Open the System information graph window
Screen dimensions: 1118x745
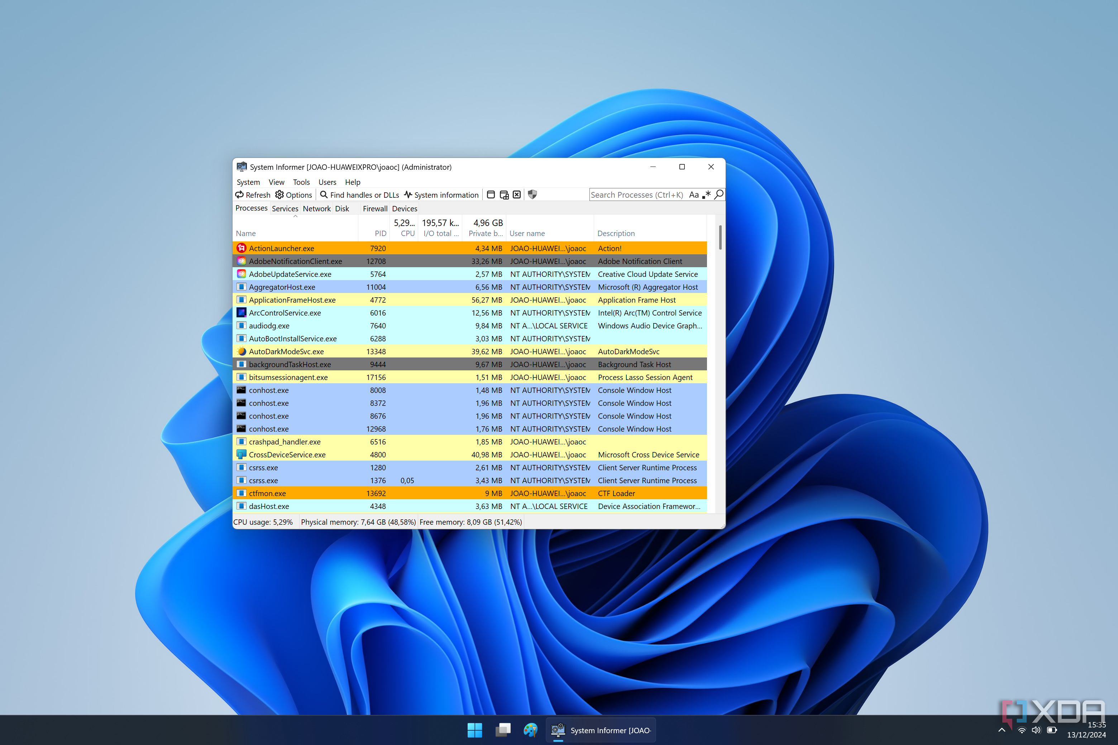point(441,195)
